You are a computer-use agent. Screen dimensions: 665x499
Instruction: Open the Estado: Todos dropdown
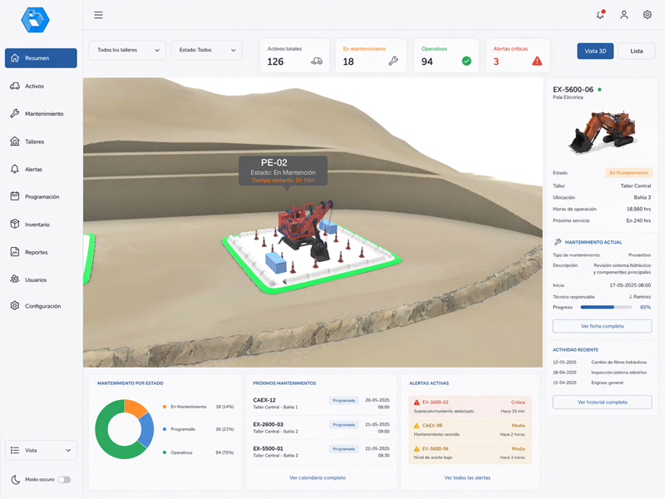[x=206, y=50]
